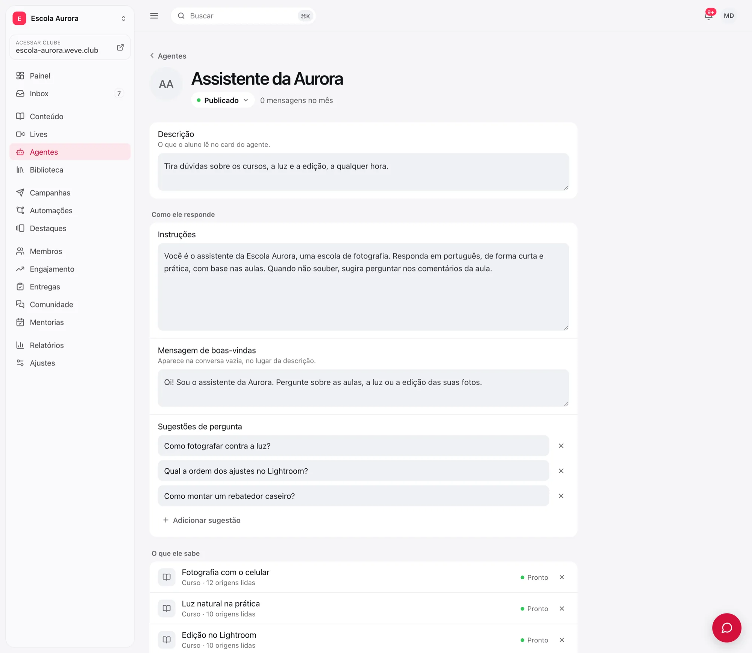The width and height of the screenshot is (752, 653).
Task: Go back to Agentes list
Action: click(x=168, y=56)
